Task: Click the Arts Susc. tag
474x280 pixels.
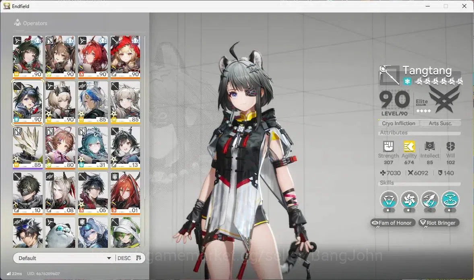Action: 440,124
